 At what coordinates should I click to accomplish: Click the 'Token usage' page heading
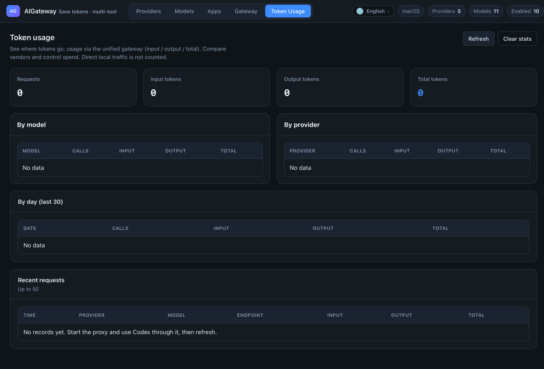pos(32,38)
